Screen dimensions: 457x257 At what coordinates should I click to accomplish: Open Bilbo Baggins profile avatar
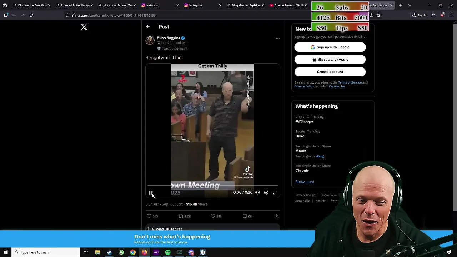pyautogui.click(x=150, y=40)
